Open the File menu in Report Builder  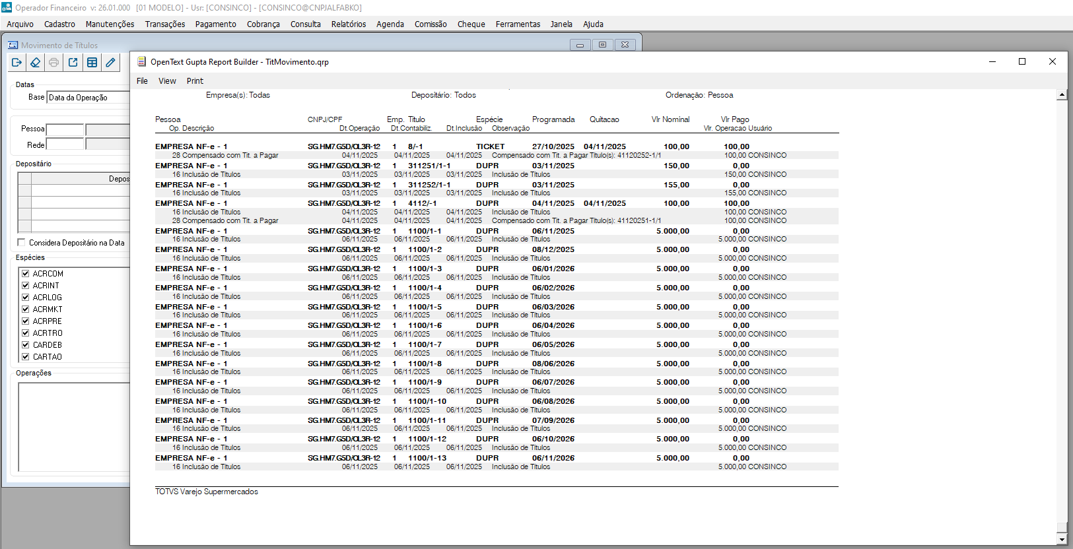tap(142, 81)
